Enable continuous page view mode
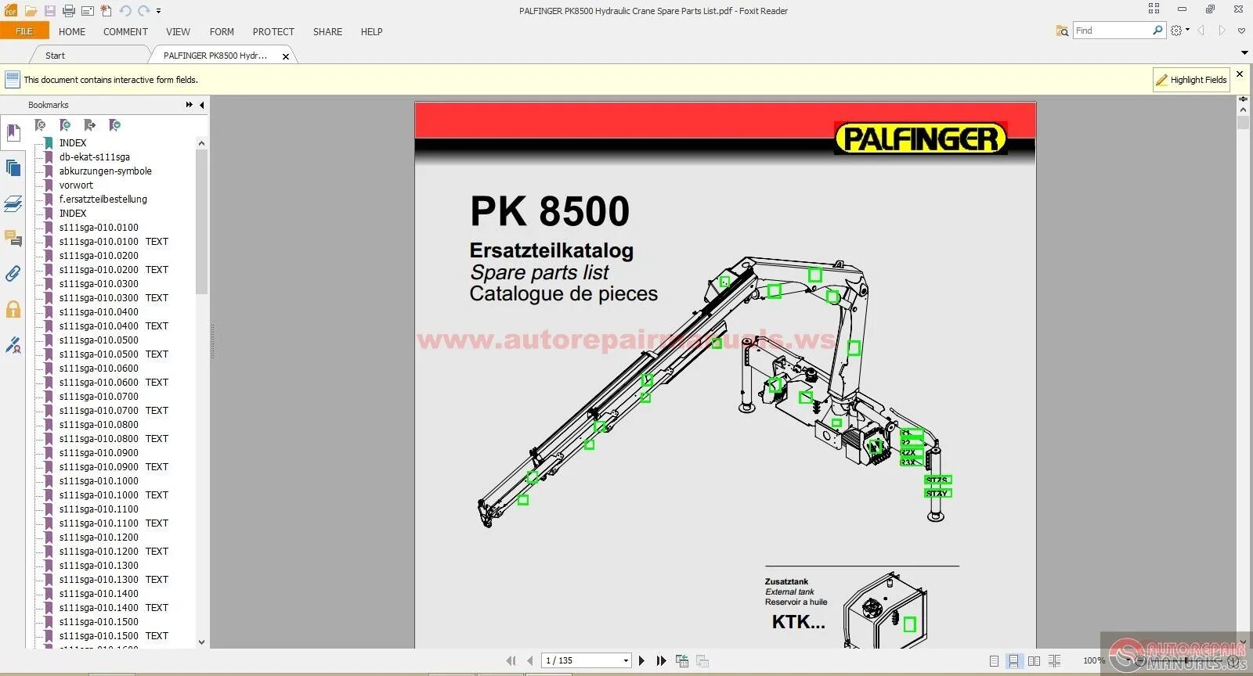1253x676 pixels. (x=1013, y=661)
